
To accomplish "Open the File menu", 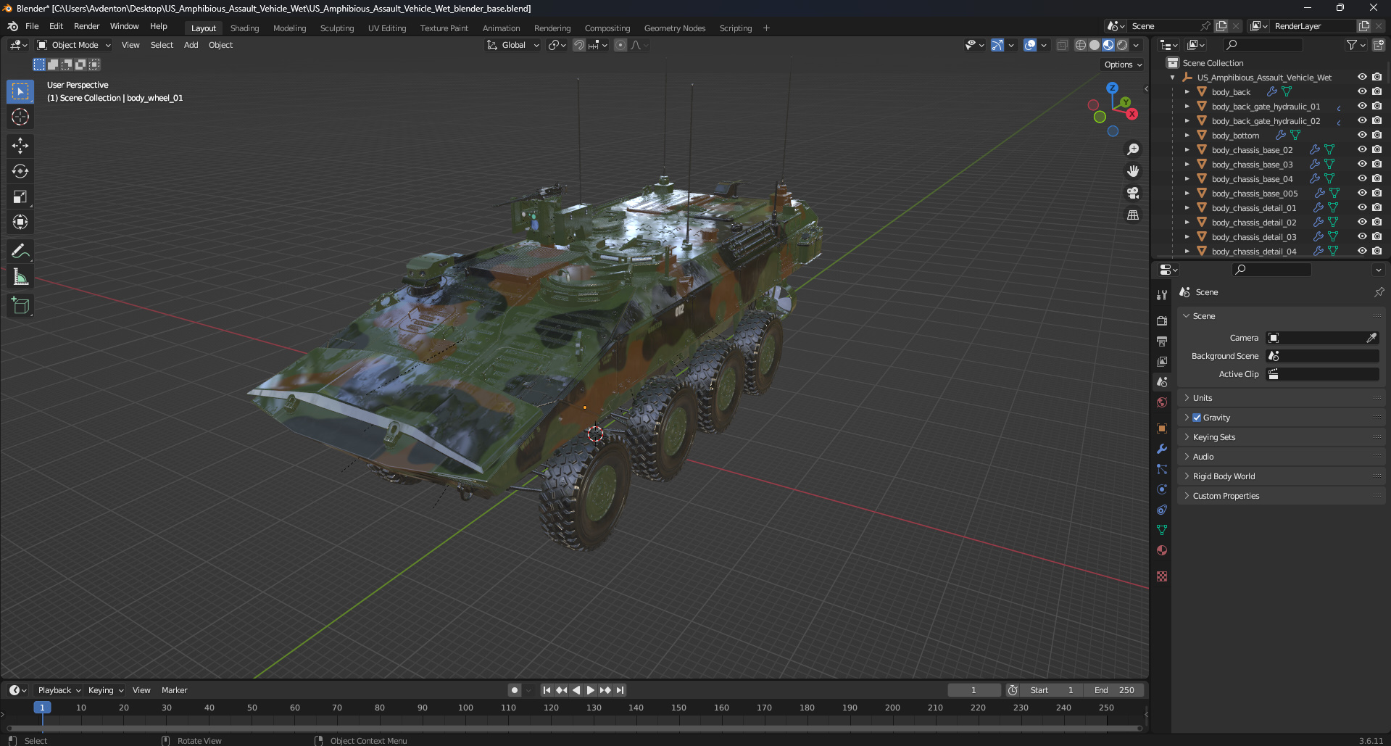I will [x=32, y=26].
